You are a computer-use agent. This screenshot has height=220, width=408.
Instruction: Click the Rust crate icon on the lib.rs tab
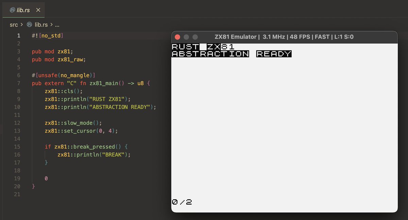coord(13,10)
